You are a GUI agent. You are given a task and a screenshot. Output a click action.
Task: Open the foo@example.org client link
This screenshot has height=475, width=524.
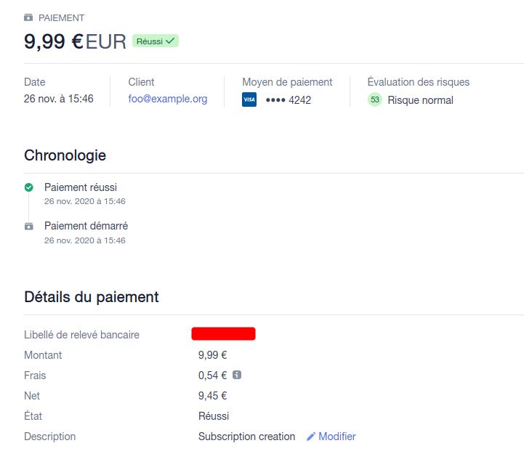click(x=168, y=100)
